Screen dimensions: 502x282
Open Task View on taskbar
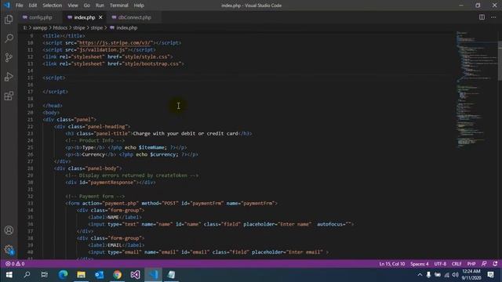45,275
